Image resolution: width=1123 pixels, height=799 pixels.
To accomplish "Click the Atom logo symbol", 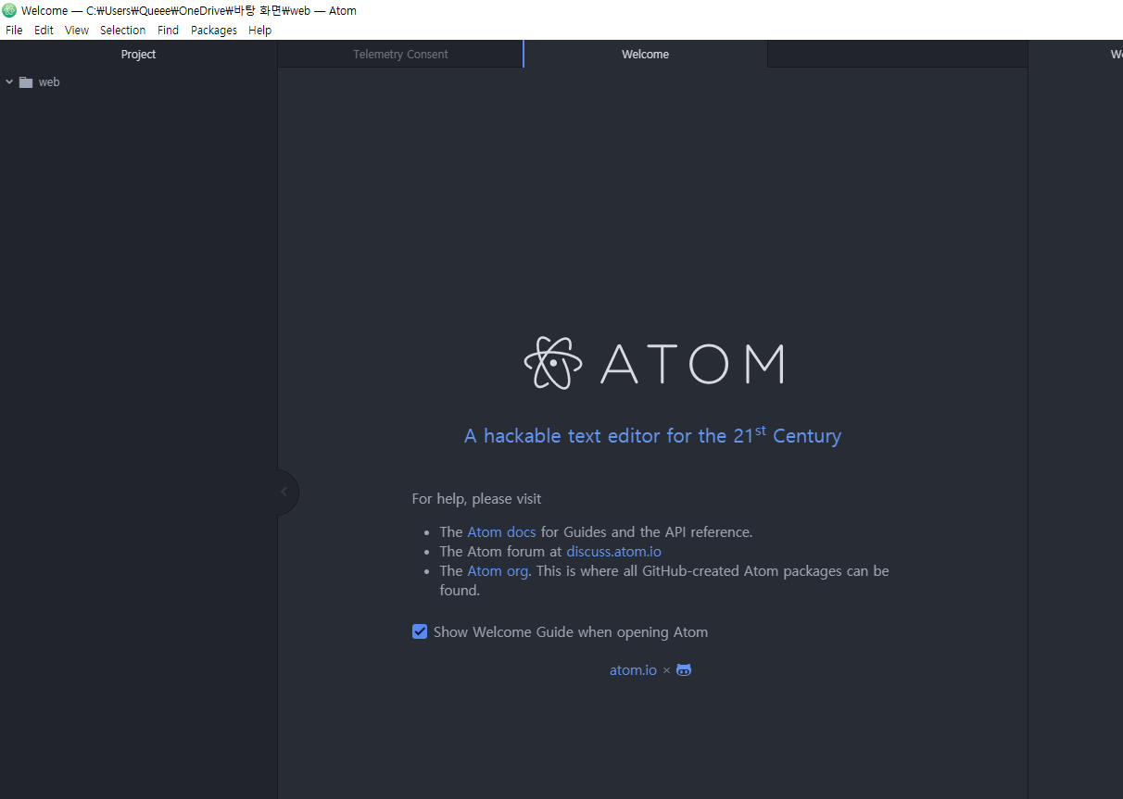I will pos(553,363).
